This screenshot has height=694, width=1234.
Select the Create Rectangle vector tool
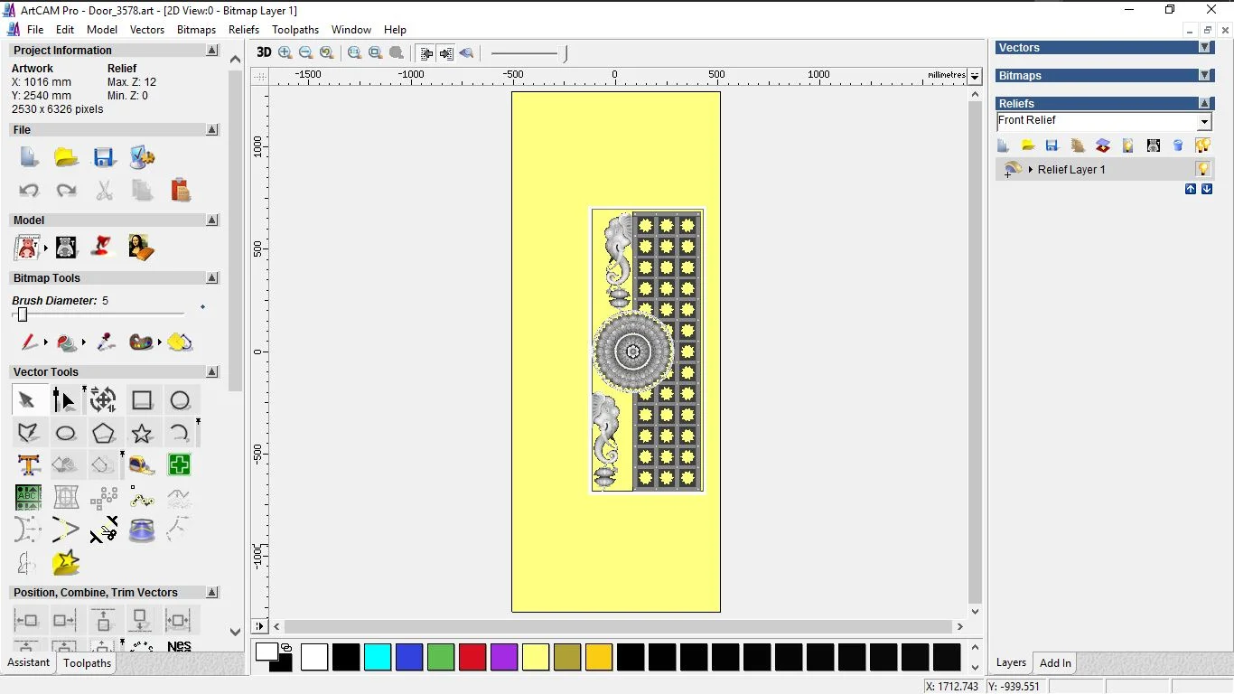click(x=142, y=400)
